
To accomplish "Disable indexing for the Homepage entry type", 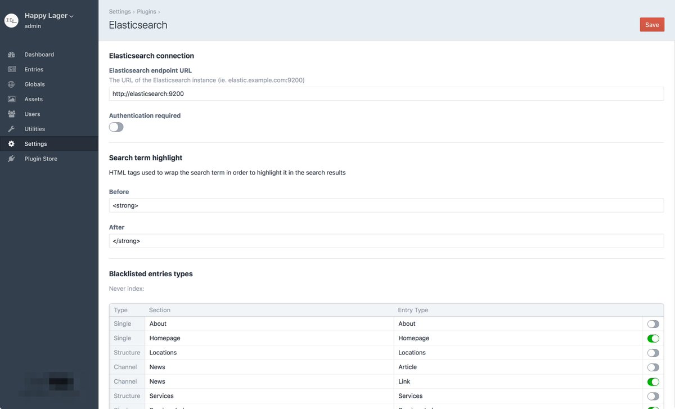I will (x=652, y=338).
